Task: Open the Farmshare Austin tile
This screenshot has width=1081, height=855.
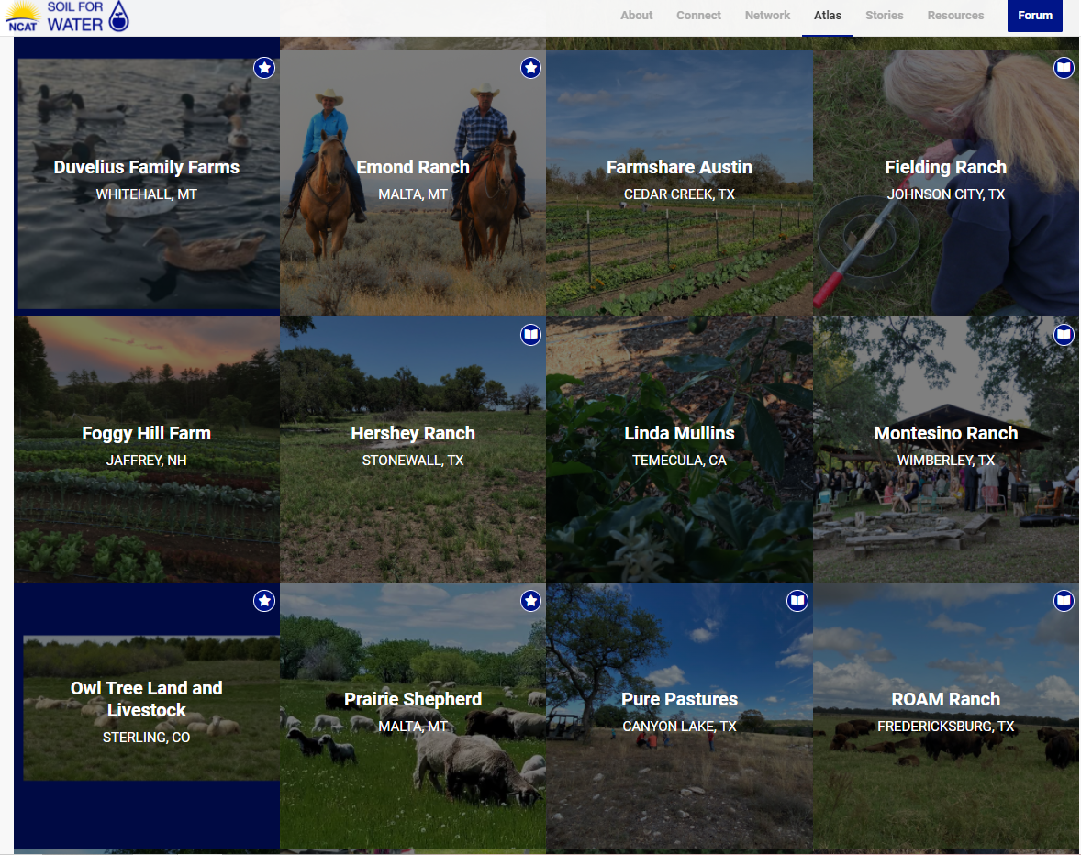Action: click(679, 183)
